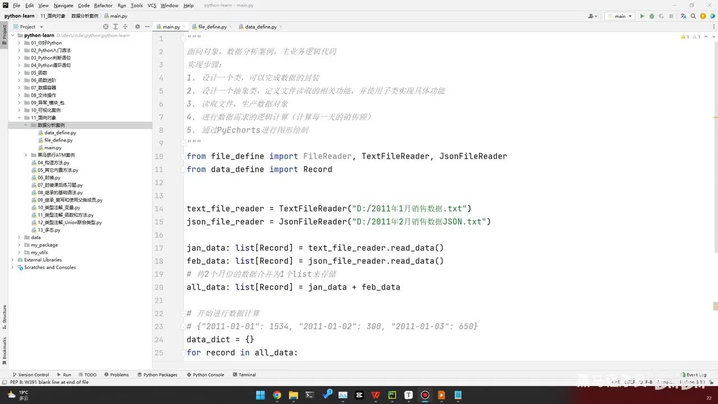Click the yellow warning indicator in the editor
This screenshot has width=718, height=404.
684,37
